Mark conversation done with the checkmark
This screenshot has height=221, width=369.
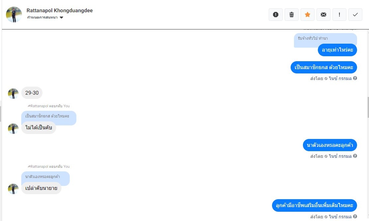point(355,15)
